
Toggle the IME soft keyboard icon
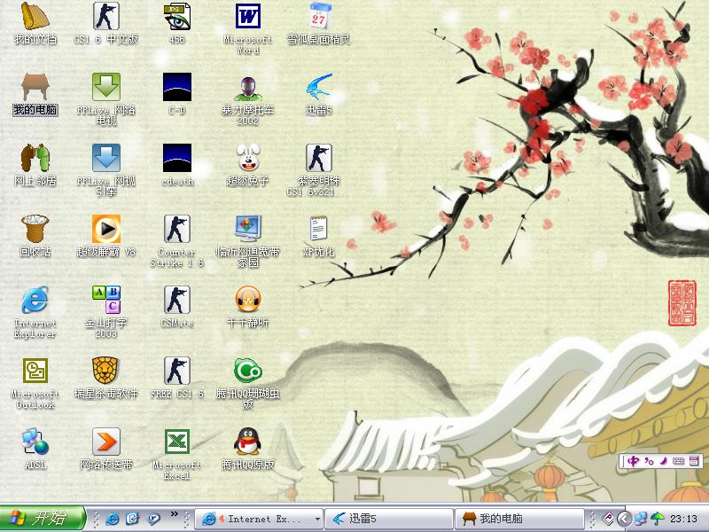[678, 461]
